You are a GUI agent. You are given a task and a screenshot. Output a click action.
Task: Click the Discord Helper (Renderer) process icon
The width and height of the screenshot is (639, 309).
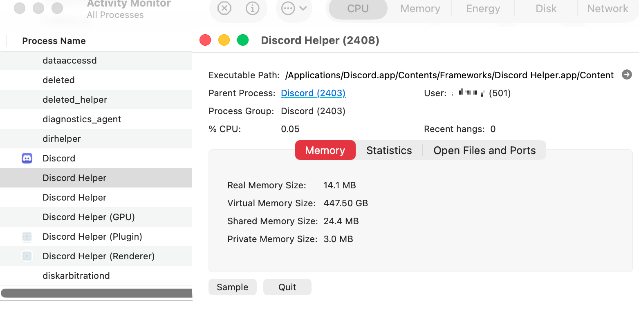(27, 256)
